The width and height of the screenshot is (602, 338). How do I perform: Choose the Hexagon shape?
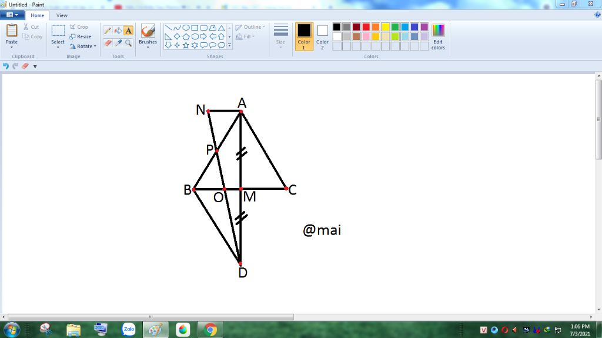pos(195,36)
